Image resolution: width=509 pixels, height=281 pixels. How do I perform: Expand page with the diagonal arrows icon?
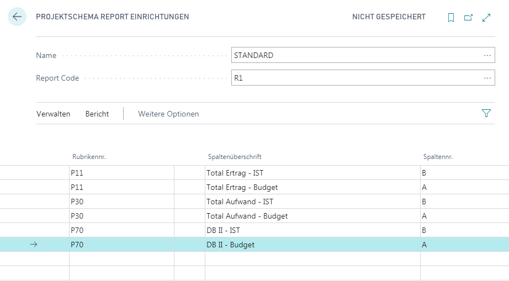486,18
